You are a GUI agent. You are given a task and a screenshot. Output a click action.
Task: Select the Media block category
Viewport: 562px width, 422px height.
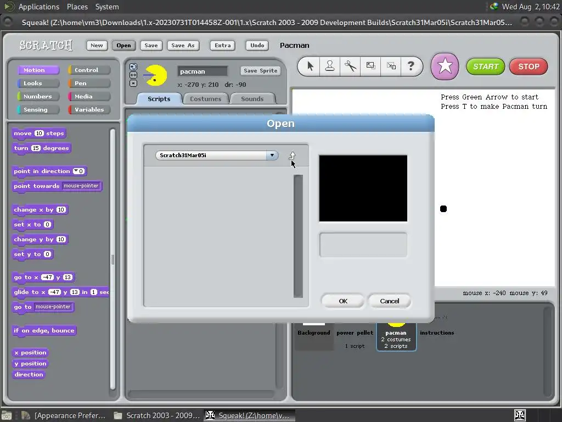[89, 97]
